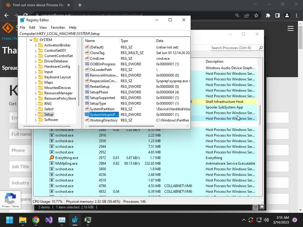Expand the ControlSet001 key
Viewport: 303px width, 227px height.
coord(36,51)
